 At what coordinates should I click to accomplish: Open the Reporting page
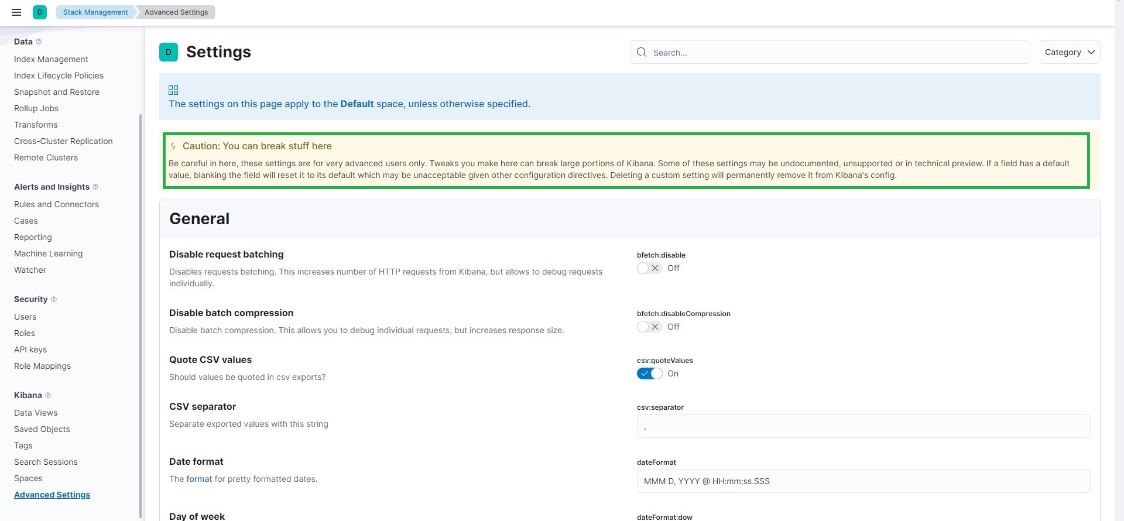33,237
